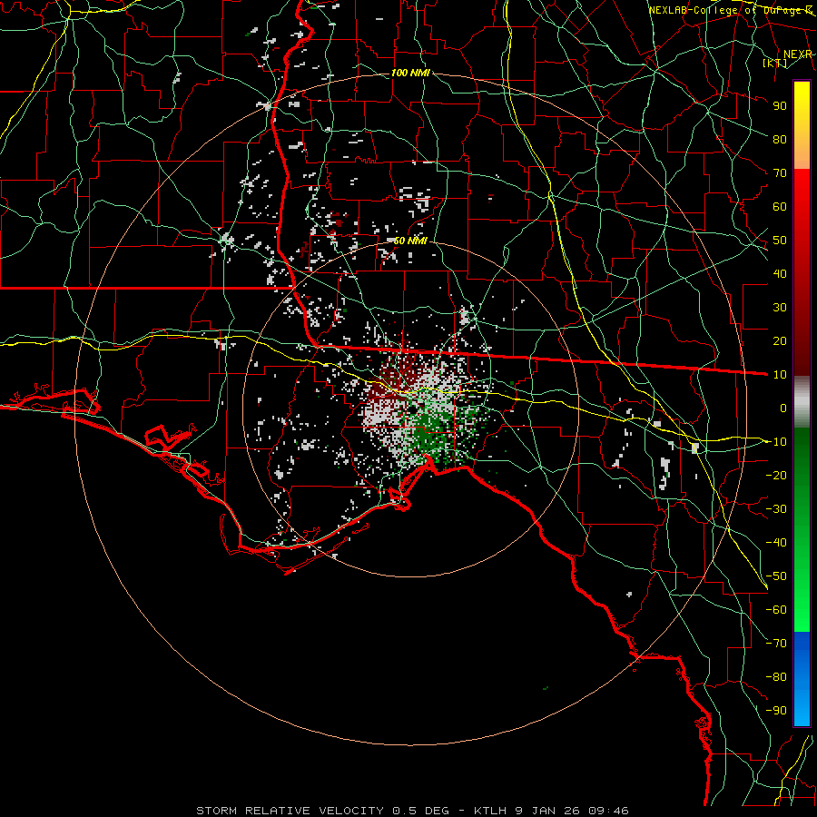This screenshot has height=817, width=817.
Task: Click the -80 value on velocity scale
Action: (x=776, y=677)
